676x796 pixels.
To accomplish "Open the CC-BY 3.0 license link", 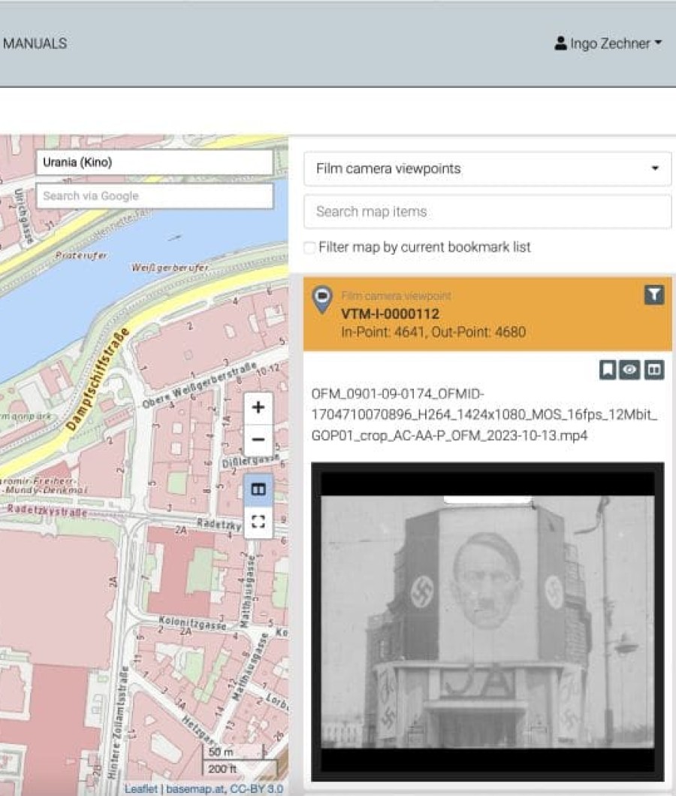I will point(257,789).
